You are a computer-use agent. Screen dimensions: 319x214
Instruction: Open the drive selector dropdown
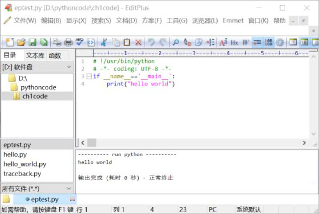(x=68, y=67)
